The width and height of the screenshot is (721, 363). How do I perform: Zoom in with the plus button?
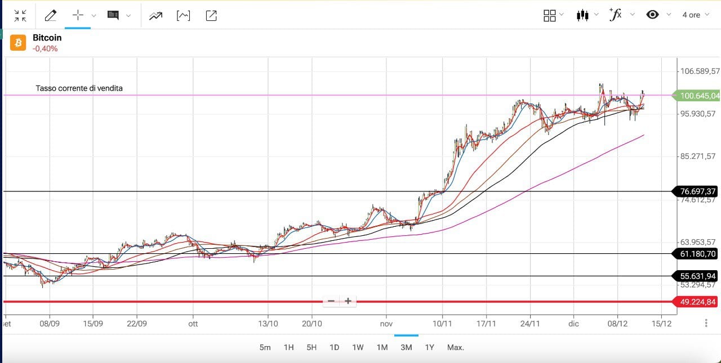(348, 301)
